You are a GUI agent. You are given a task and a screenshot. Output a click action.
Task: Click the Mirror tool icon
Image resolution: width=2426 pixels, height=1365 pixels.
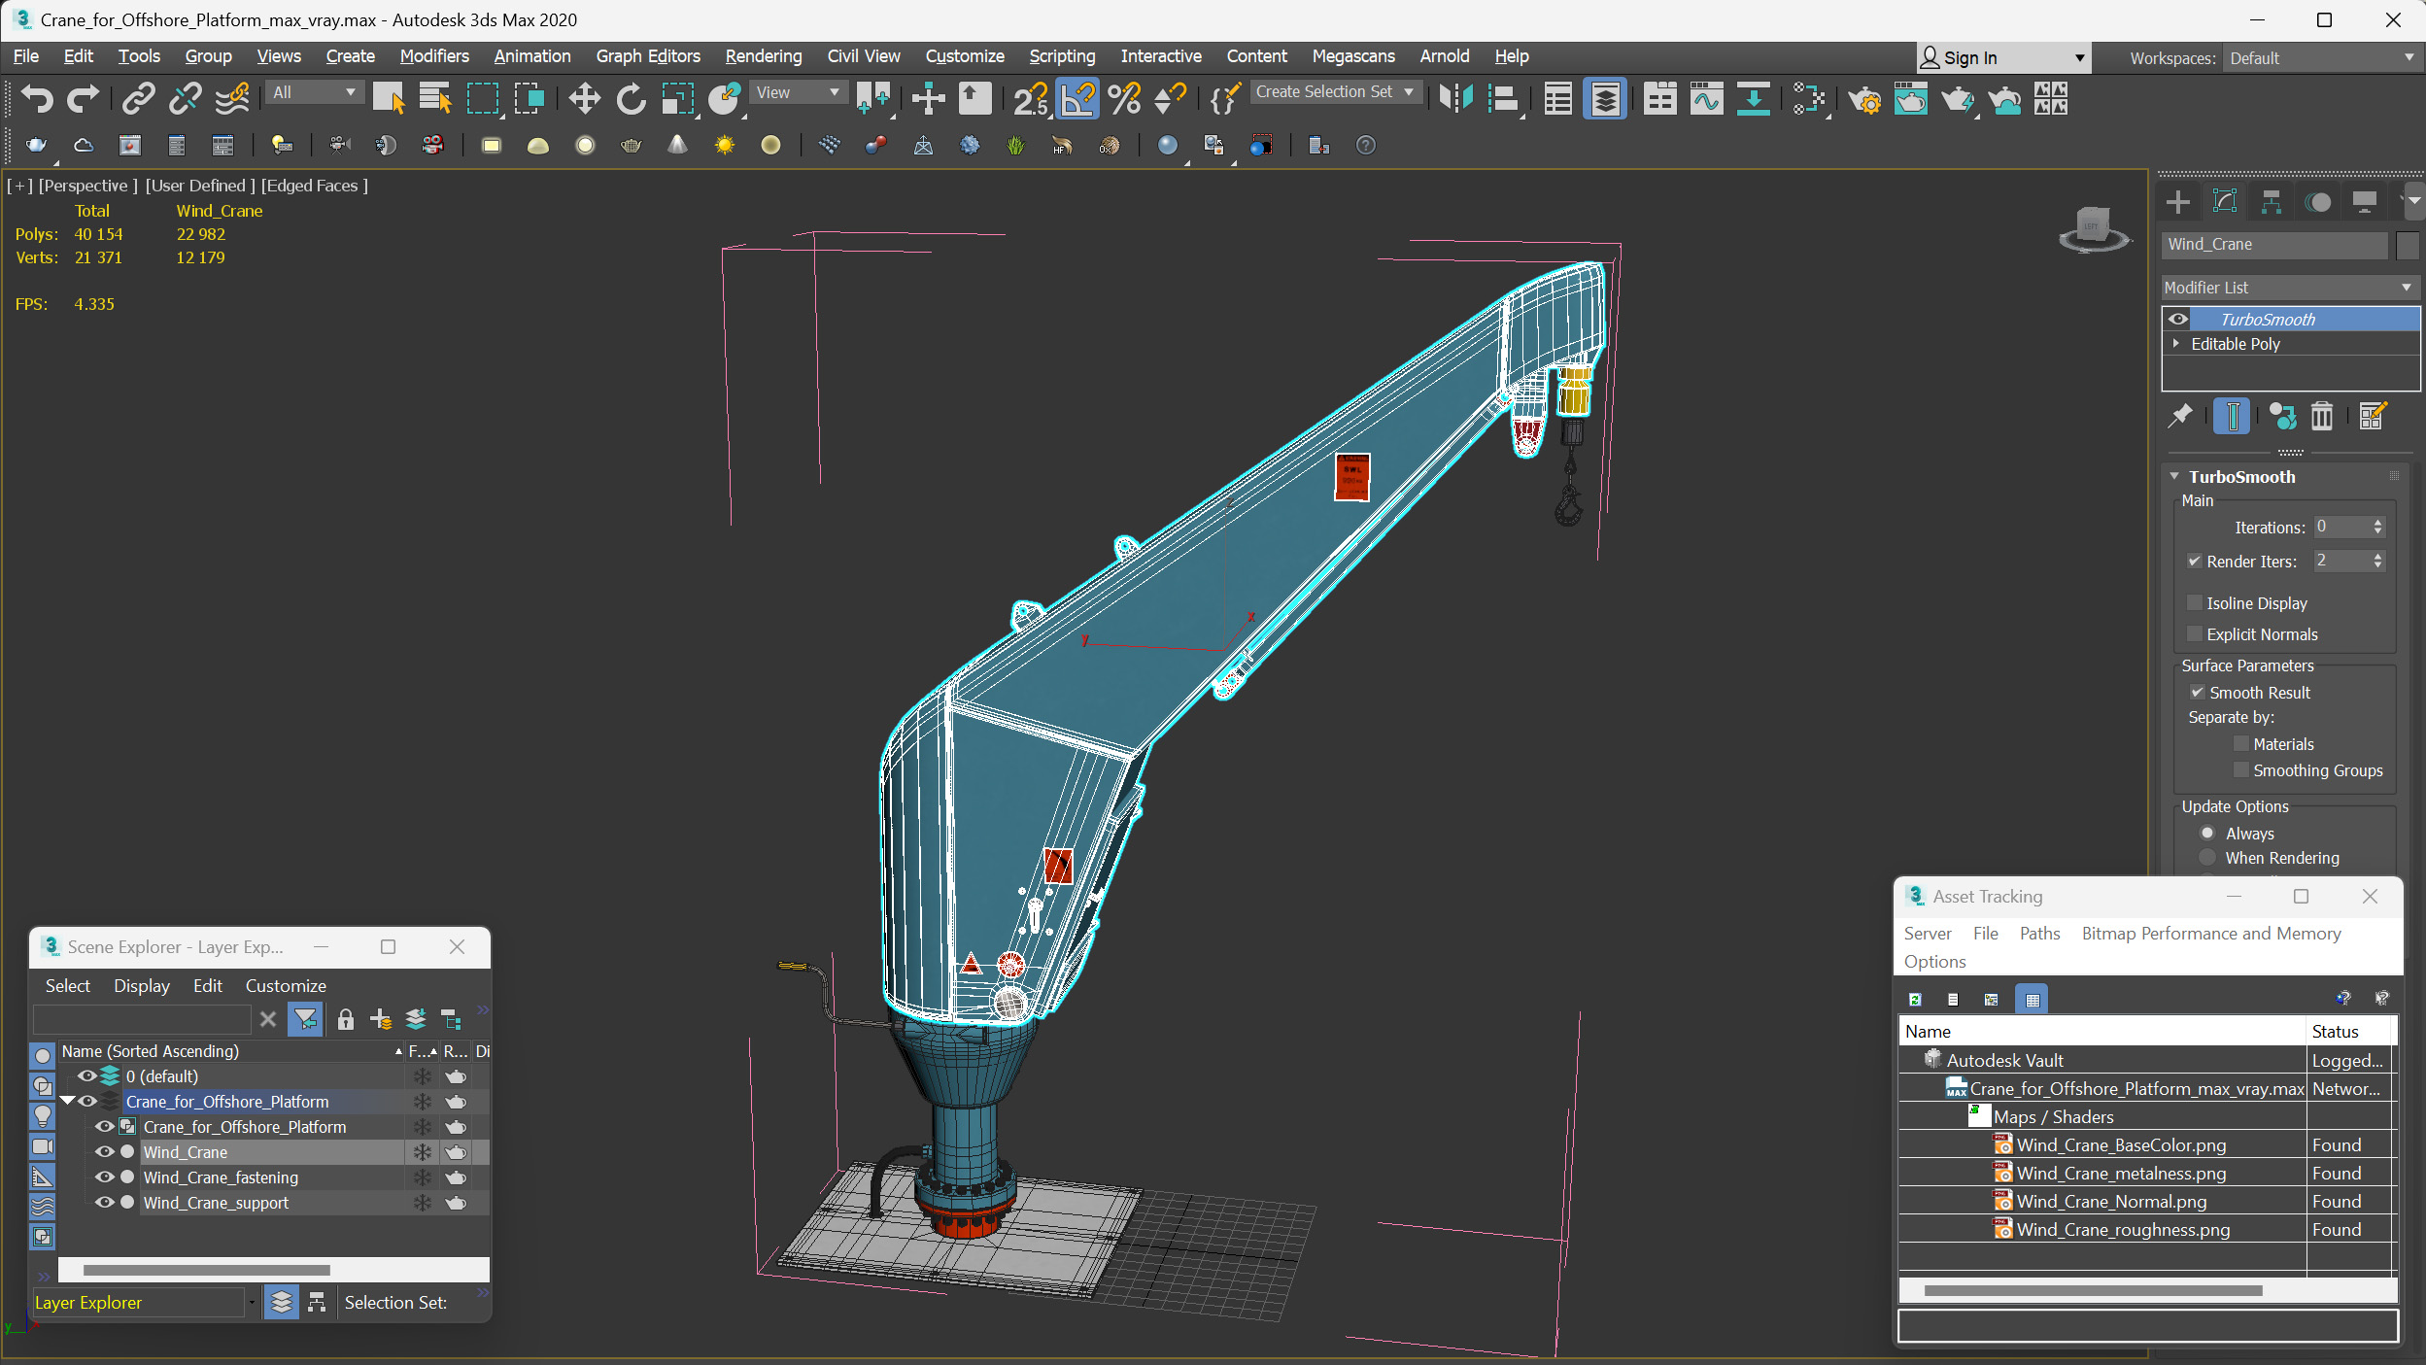1455,98
